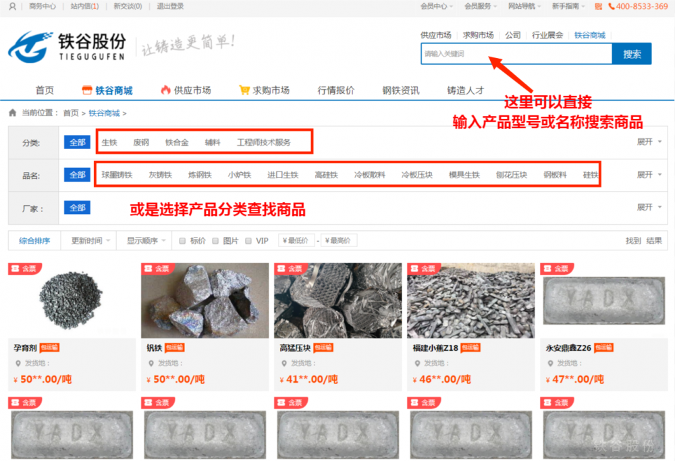Screen dimensions: 675x461
Task: Open the 会员中心 dropdown menu
Action: tap(436, 7)
